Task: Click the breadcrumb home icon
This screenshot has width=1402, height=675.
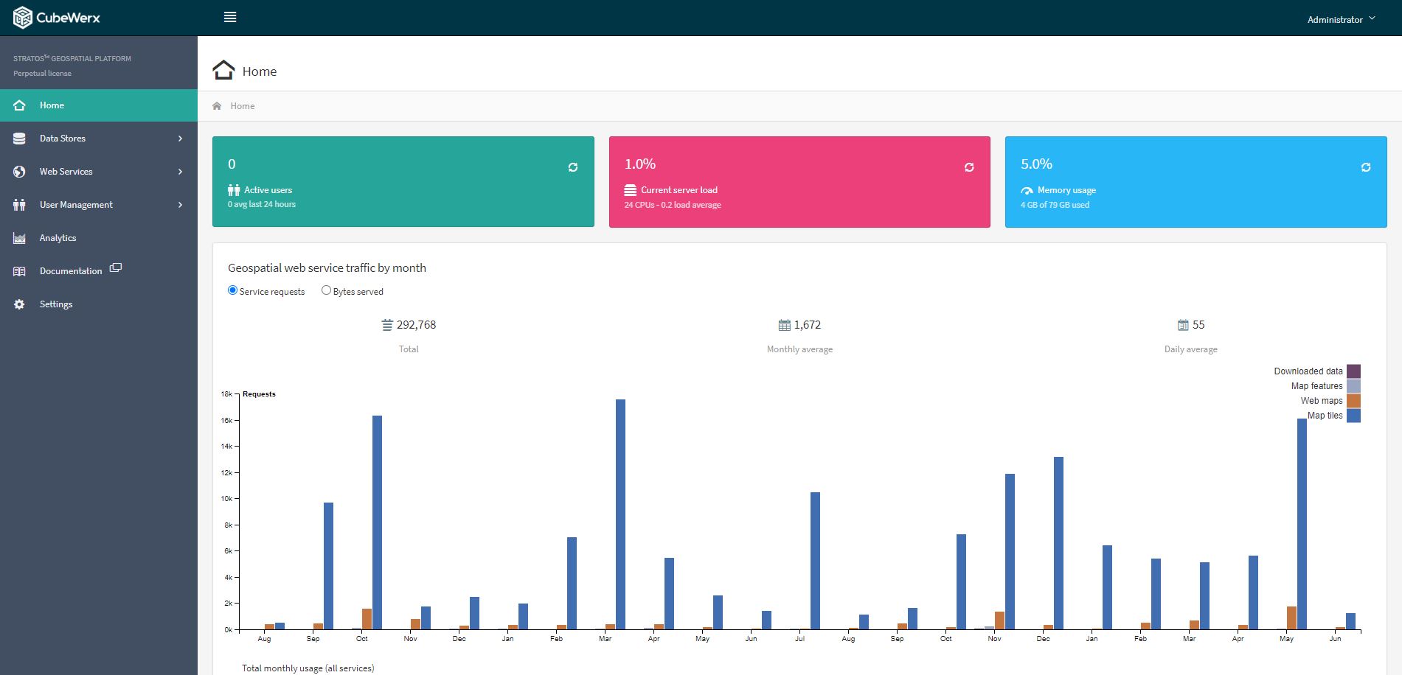Action: [217, 106]
